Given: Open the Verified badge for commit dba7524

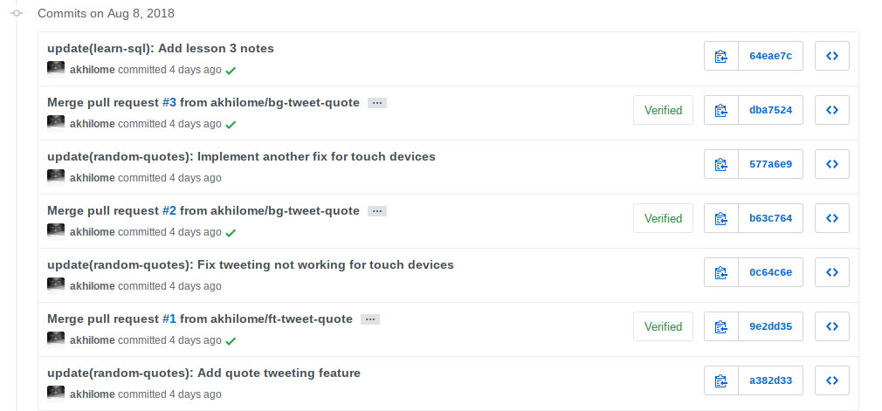Looking at the screenshot, I should (x=663, y=111).
